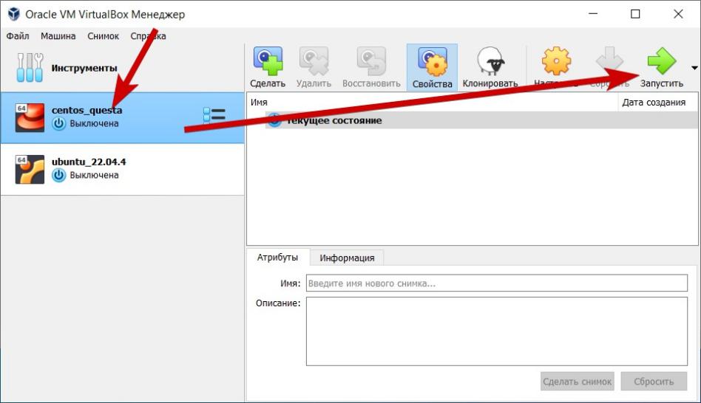This screenshot has height=403, width=701.
Task: Click the power state icon under centos_questa
Action: click(58, 123)
